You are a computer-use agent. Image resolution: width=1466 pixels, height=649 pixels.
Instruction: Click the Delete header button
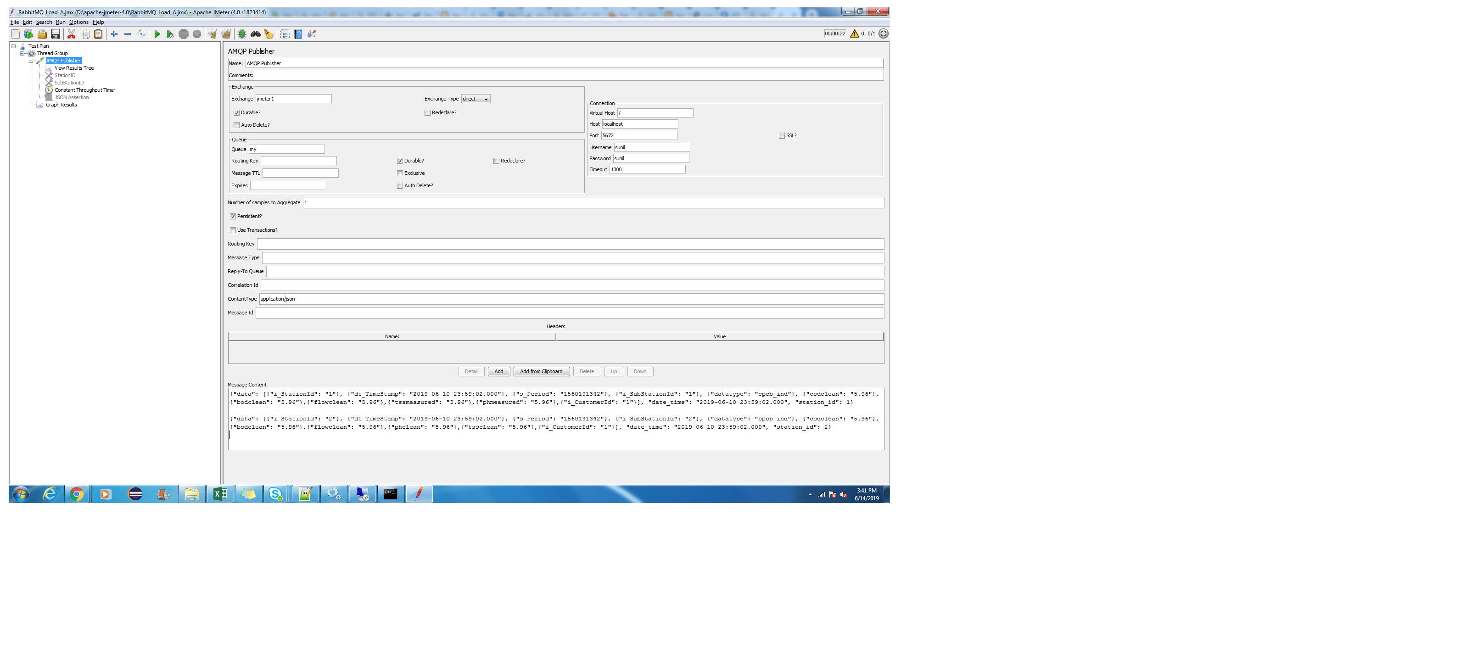click(x=587, y=372)
